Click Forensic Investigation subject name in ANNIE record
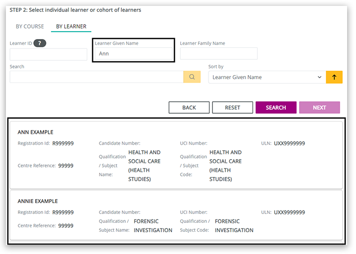This screenshot has height=254, width=356. click(153, 226)
